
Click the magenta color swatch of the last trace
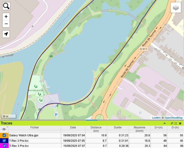1,146
